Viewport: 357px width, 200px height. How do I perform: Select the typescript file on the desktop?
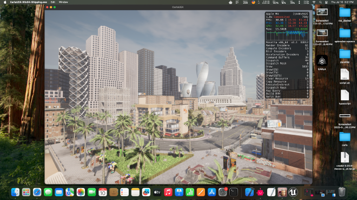point(345,95)
